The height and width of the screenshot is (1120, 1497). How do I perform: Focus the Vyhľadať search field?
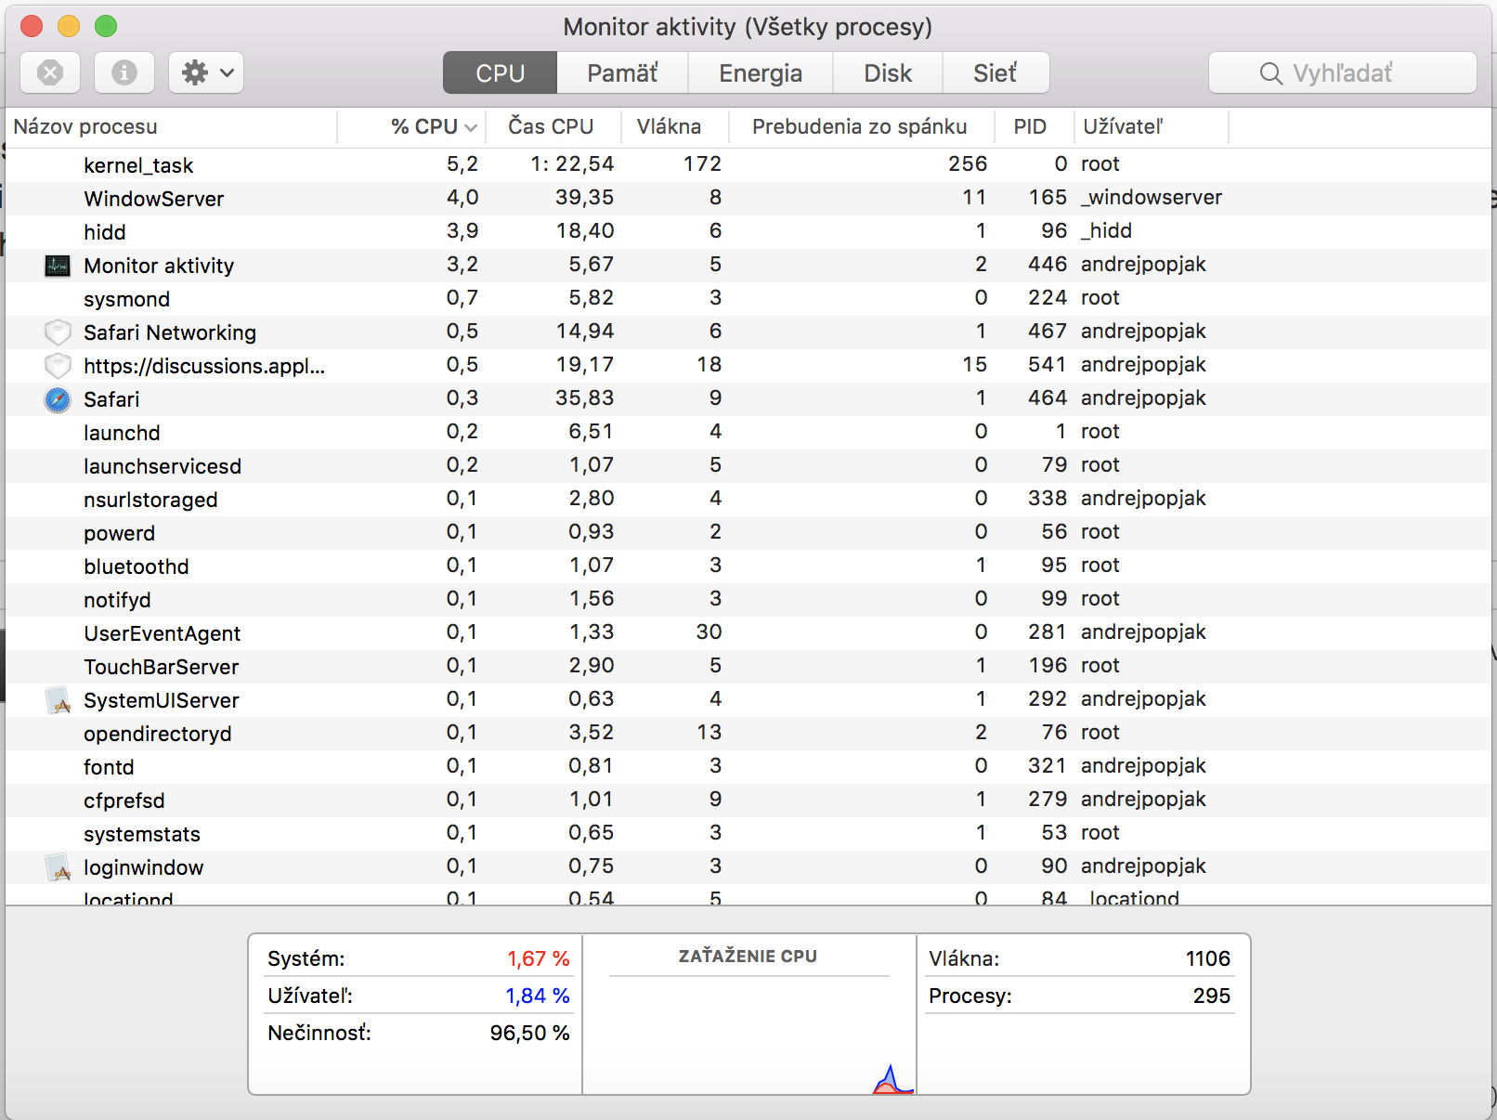coord(1343,72)
